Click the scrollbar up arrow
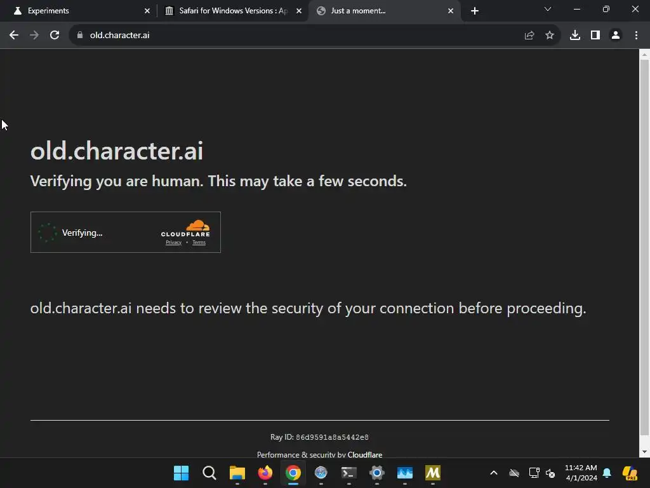650x488 pixels. [x=644, y=55]
